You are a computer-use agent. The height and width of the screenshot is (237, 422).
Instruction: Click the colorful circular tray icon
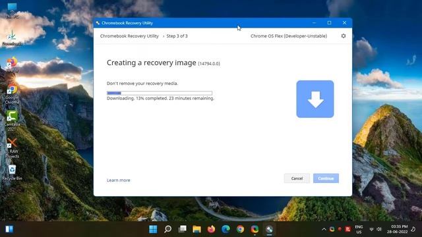point(332,229)
